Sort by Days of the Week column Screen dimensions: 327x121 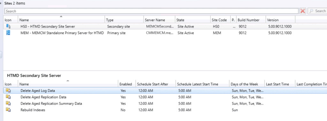[x=247, y=84]
